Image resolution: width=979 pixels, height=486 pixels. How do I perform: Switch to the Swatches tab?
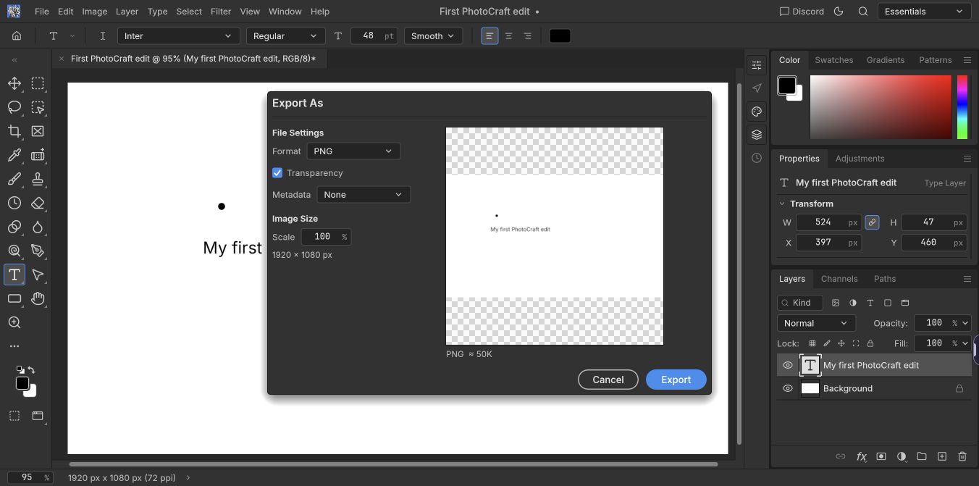point(833,60)
